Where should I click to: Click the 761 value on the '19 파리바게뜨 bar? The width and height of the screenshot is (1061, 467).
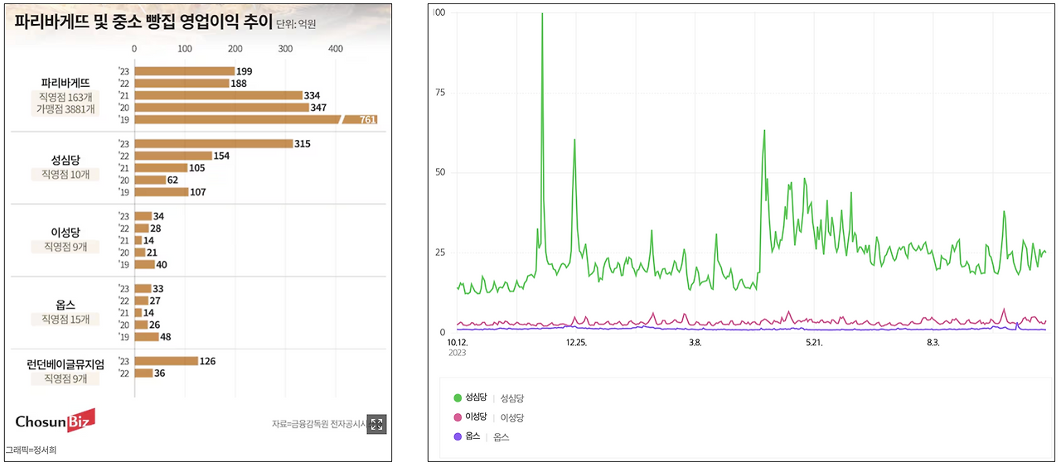pos(368,120)
